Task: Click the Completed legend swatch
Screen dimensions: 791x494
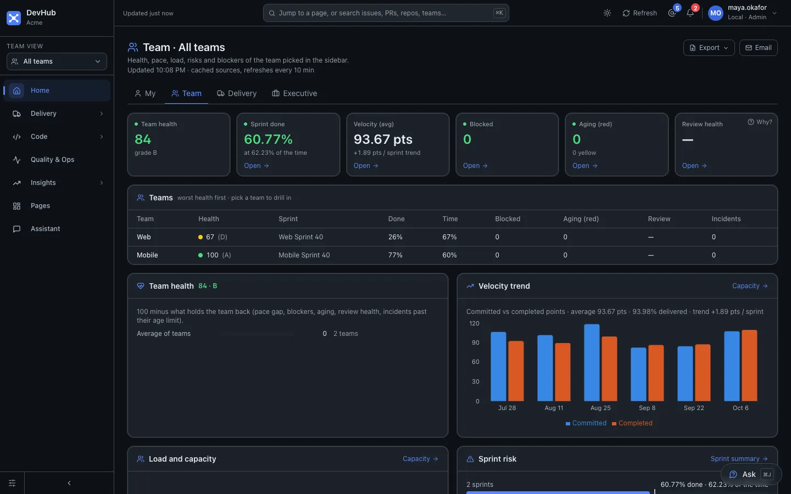Action: tap(614, 424)
